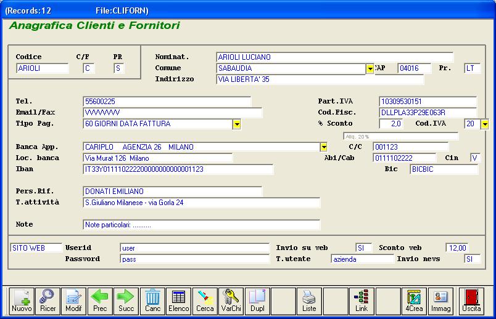
Task: Click the Invio news field SI
Action: [473, 259]
